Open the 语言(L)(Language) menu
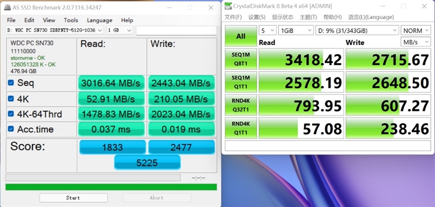435x207 pixels. pos(371,17)
